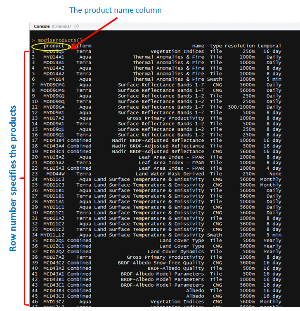Click 'BRDF-Albedo Snow-free Quality' name
This screenshot has width=300, height=311.
pos(161,263)
